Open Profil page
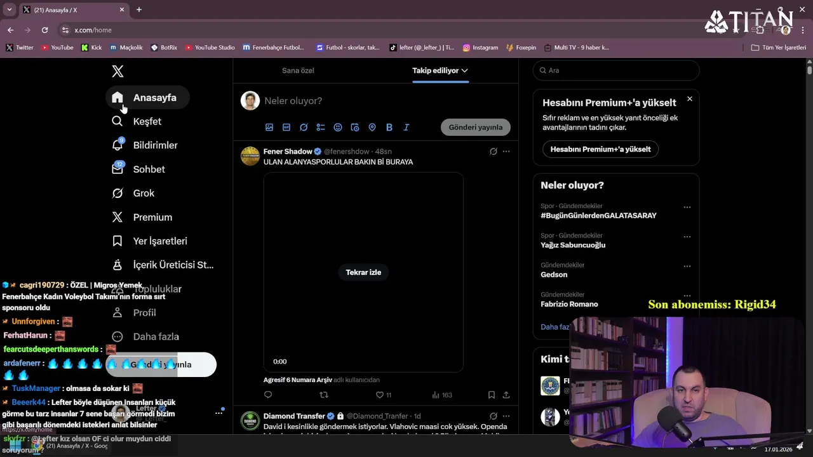 pyautogui.click(x=134, y=313)
